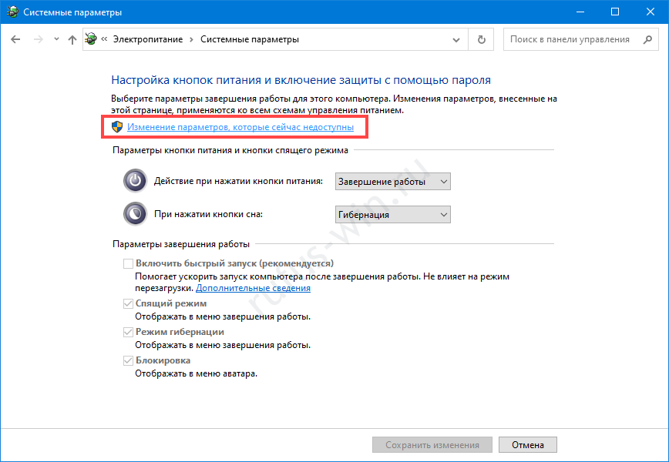The image size is (669, 462).
Task: Click the UAC shield icon
Action: tap(117, 126)
